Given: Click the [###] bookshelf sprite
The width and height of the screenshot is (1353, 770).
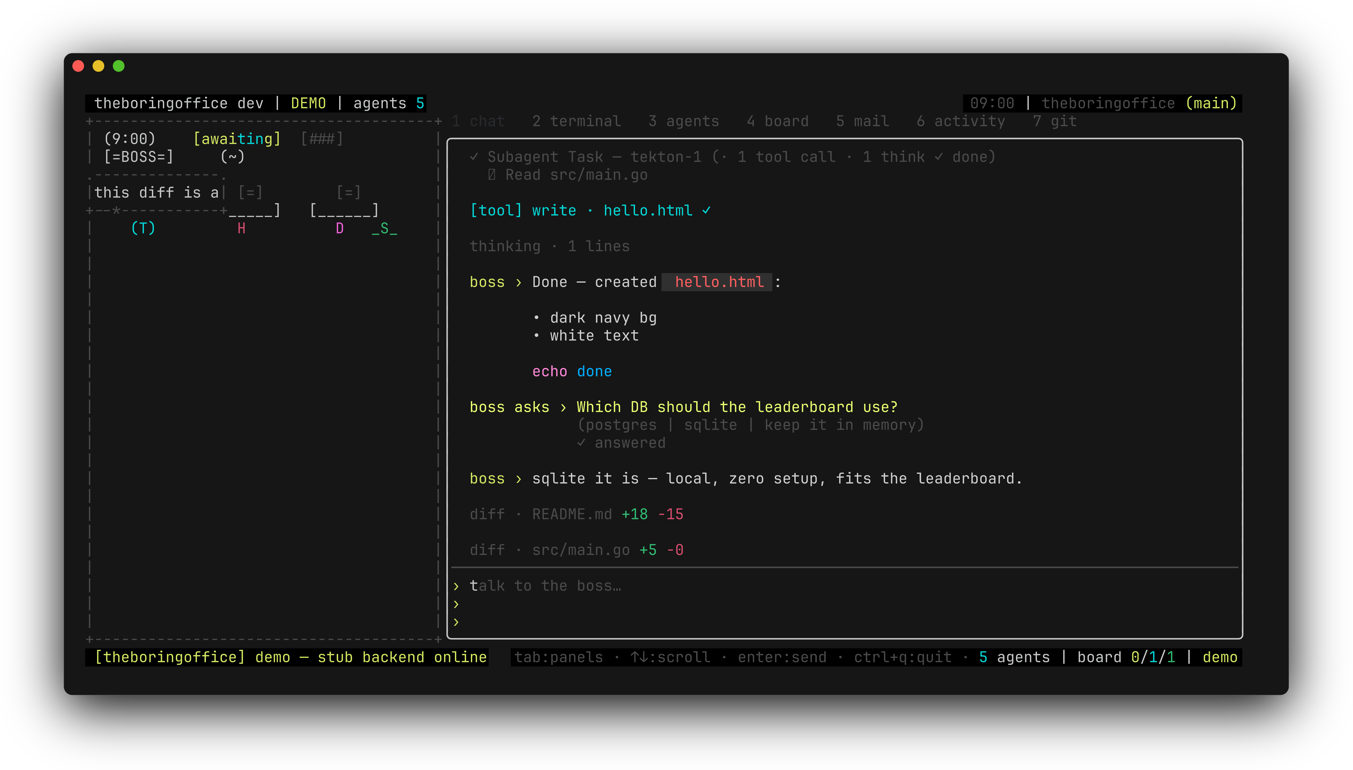Looking at the screenshot, I should click(x=322, y=139).
